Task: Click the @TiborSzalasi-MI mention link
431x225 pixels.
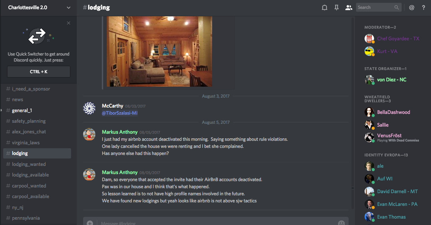Action: [x=120, y=113]
